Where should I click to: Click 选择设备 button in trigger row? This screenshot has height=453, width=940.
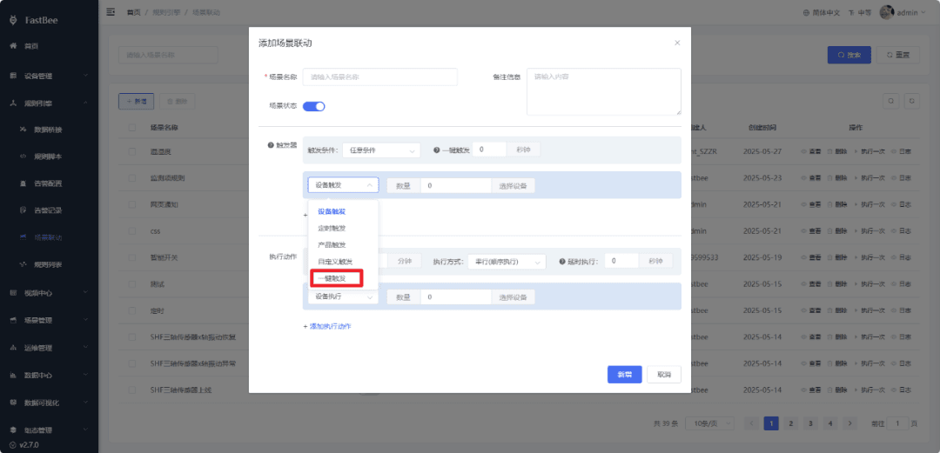tap(514, 186)
